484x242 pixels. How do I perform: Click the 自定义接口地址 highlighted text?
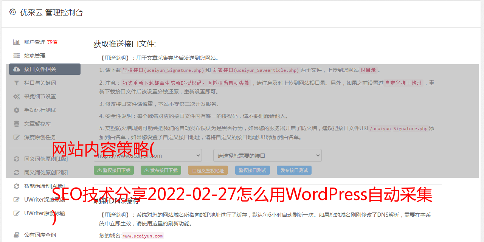403,83
